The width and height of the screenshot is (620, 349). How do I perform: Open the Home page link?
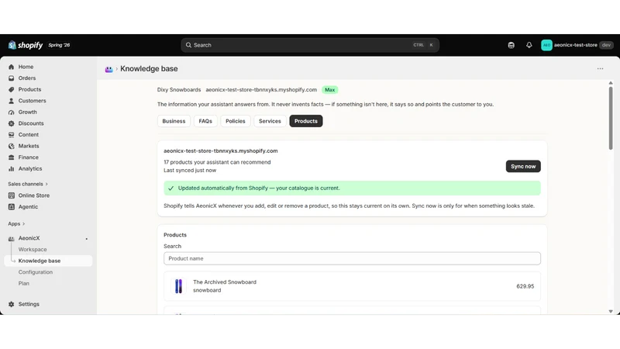26,67
